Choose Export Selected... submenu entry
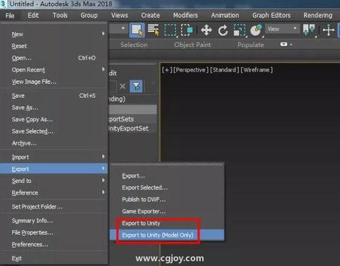The height and width of the screenshot is (266, 340). pyautogui.click(x=167, y=188)
